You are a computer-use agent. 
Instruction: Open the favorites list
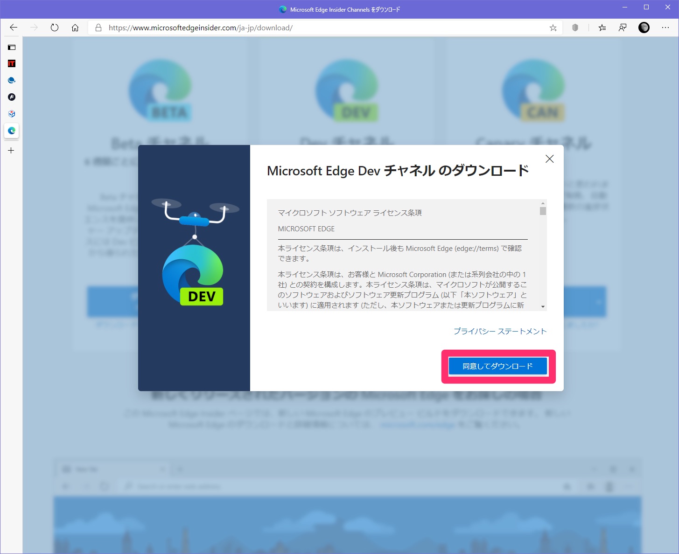602,28
